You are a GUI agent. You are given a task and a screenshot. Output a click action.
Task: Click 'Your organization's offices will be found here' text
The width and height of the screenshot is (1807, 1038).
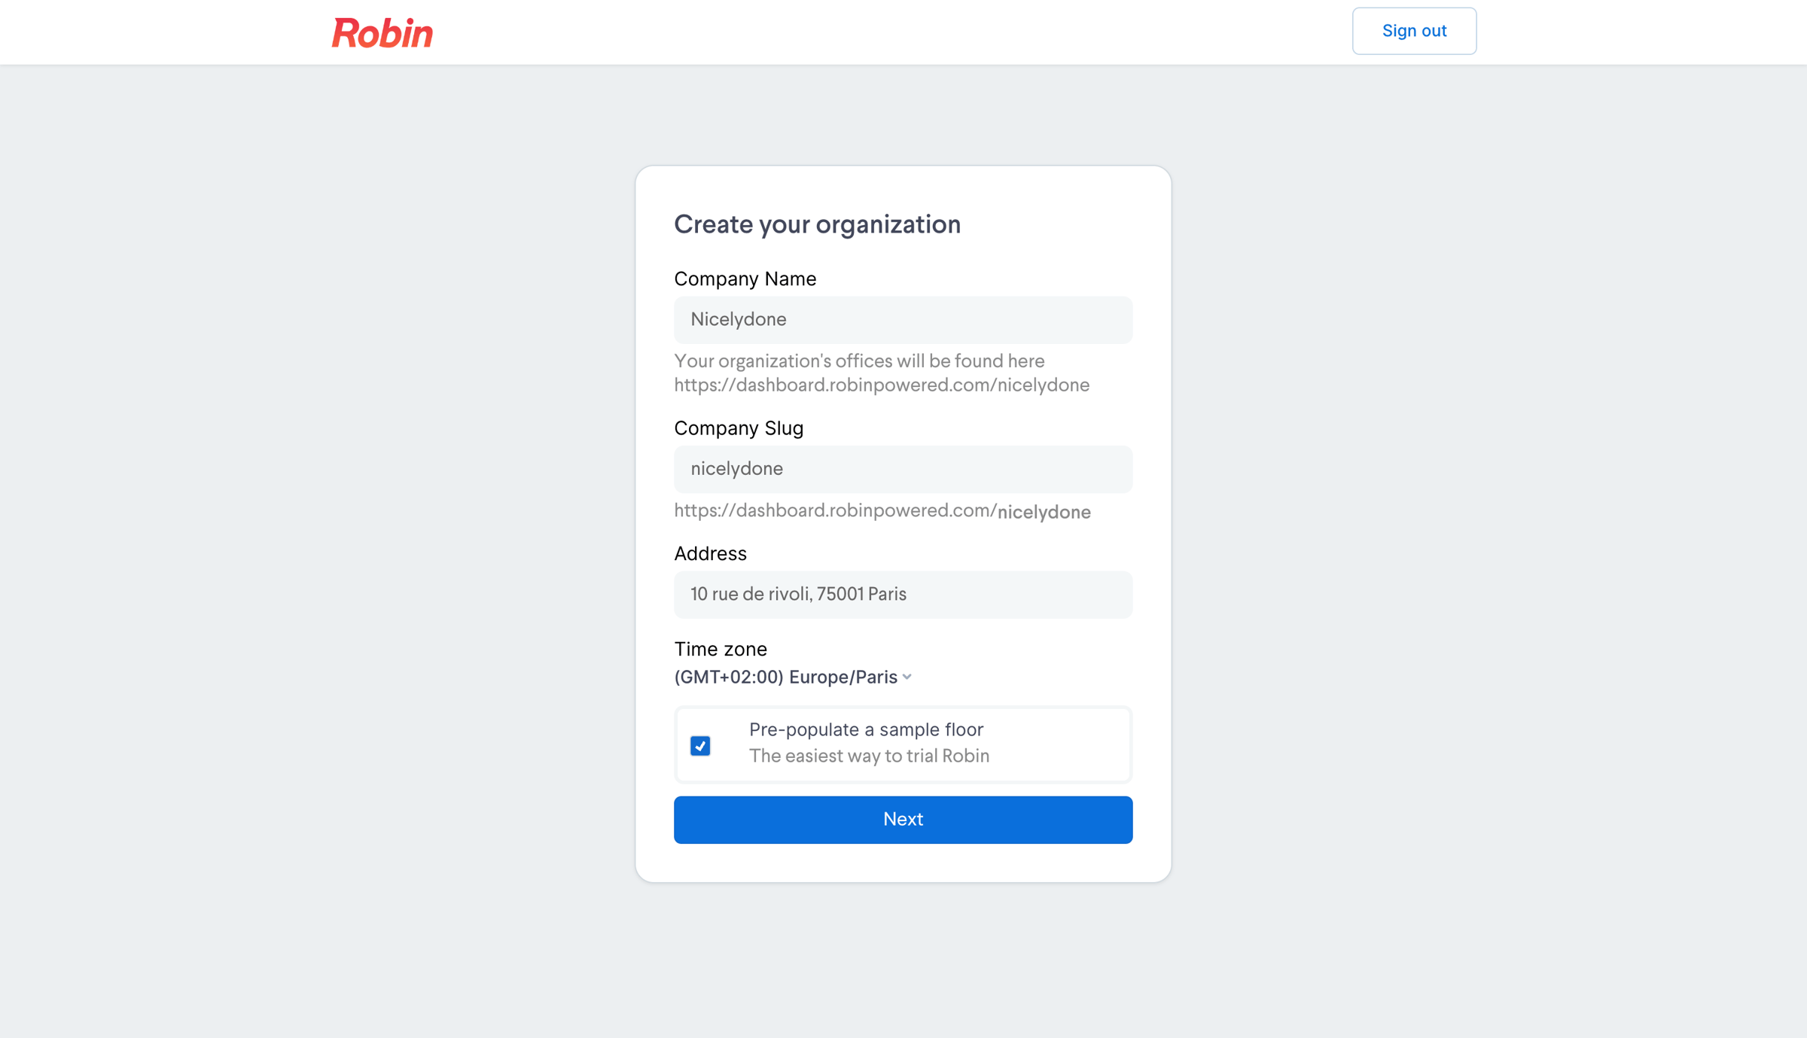pyautogui.click(x=859, y=361)
